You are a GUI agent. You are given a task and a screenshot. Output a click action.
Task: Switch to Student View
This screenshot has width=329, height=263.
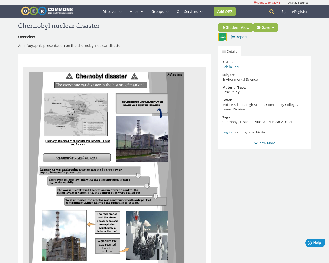tap(235, 27)
